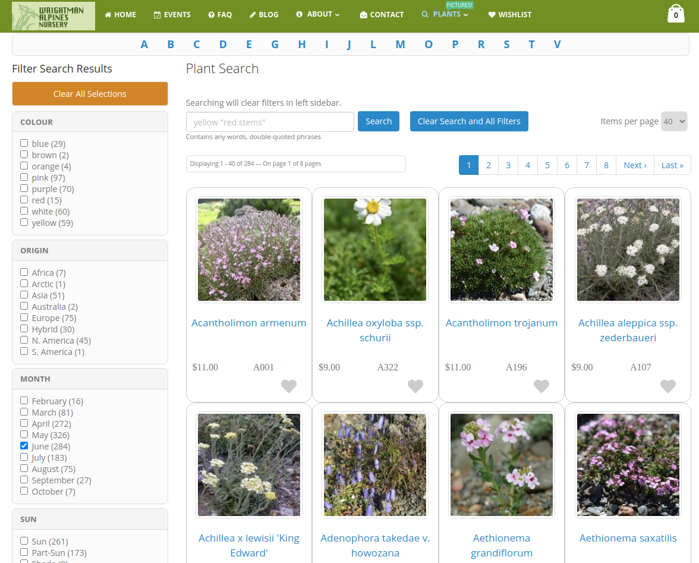Jump to plants starting with letter S

[506, 45]
